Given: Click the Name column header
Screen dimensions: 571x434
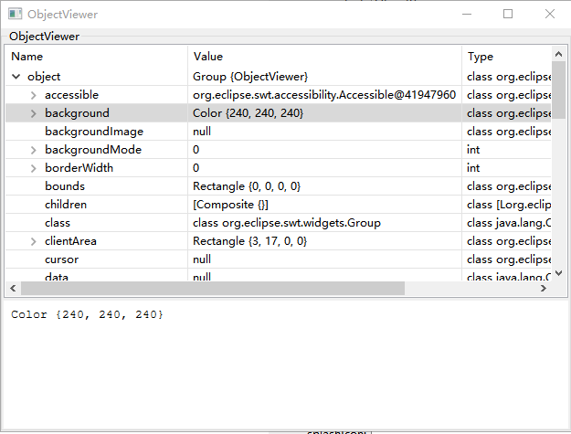Looking at the screenshot, I should [x=97, y=57].
